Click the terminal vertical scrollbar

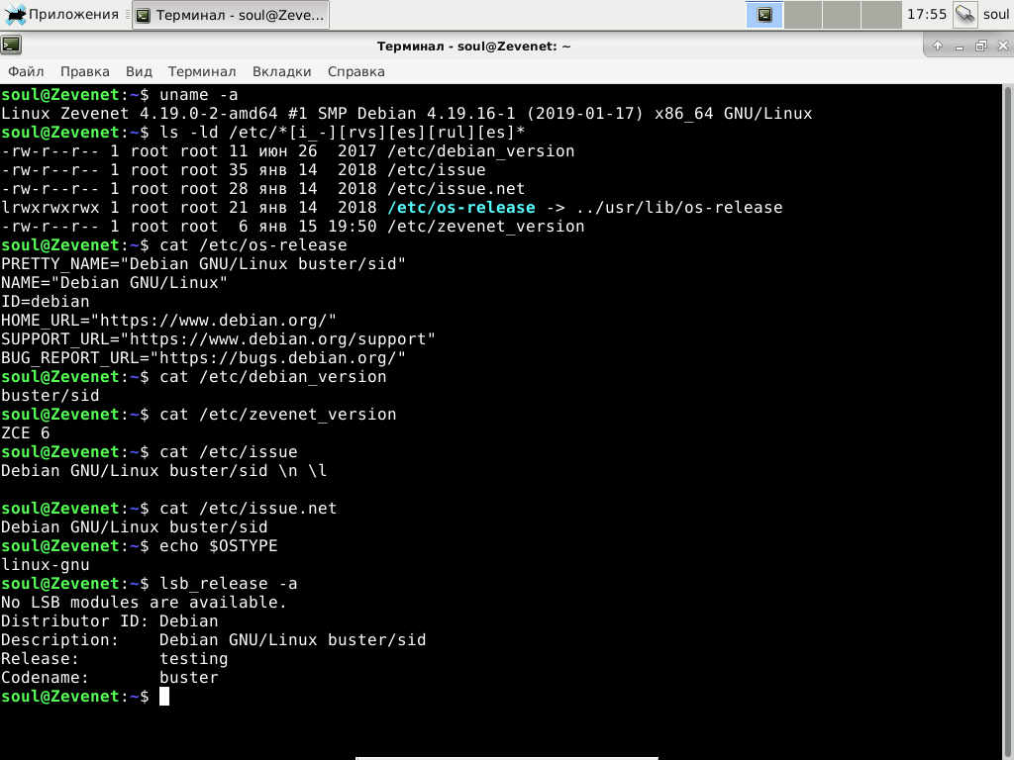point(1007,422)
